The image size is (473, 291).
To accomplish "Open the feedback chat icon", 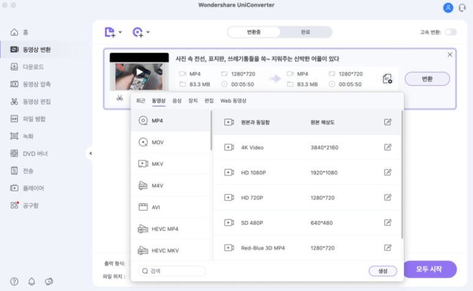I will [x=49, y=281].
